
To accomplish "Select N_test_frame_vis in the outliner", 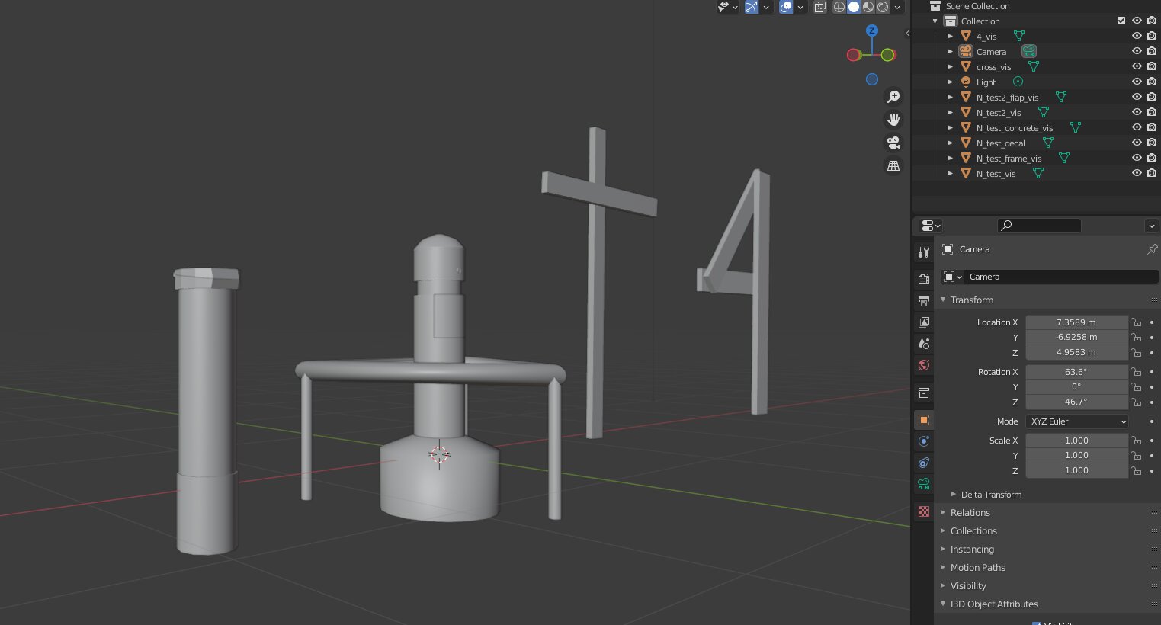I will pos(1009,159).
